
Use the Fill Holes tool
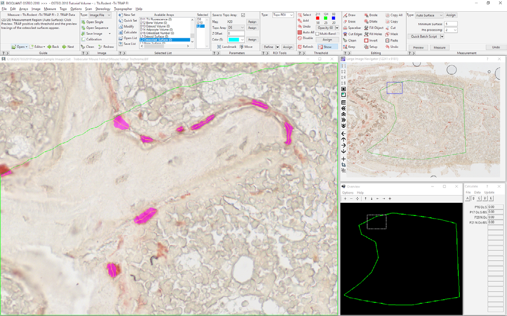click(x=373, y=34)
